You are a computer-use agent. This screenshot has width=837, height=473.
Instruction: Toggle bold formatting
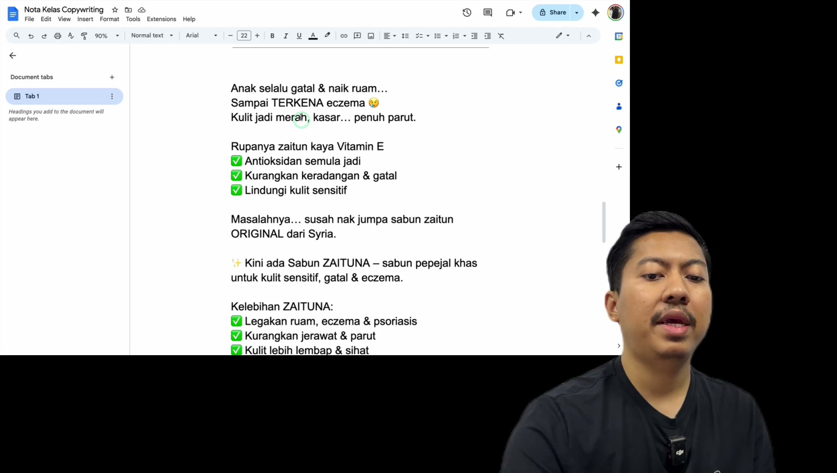click(272, 36)
